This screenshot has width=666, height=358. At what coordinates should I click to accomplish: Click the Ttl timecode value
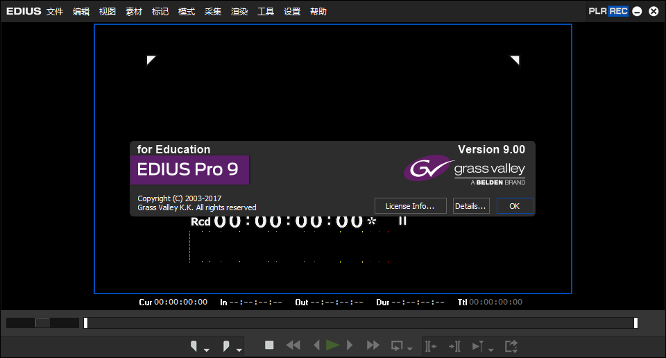[x=495, y=302]
